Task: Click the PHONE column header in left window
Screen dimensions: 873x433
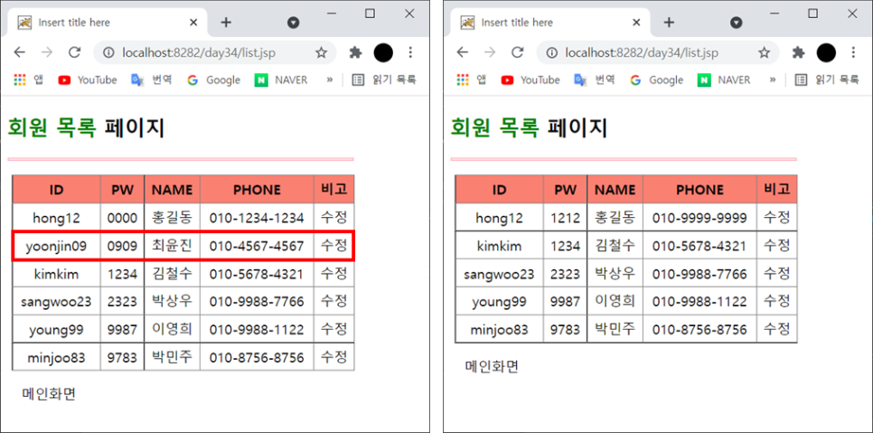Action: point(257,190)
